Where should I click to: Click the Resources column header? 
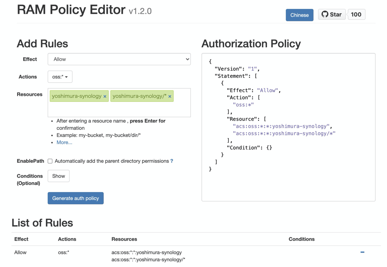tap(124, 239)
